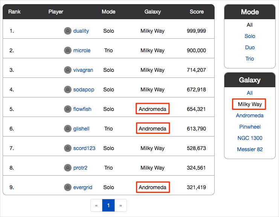
Task: Click the score 321,419
Action: click(196, 187)
